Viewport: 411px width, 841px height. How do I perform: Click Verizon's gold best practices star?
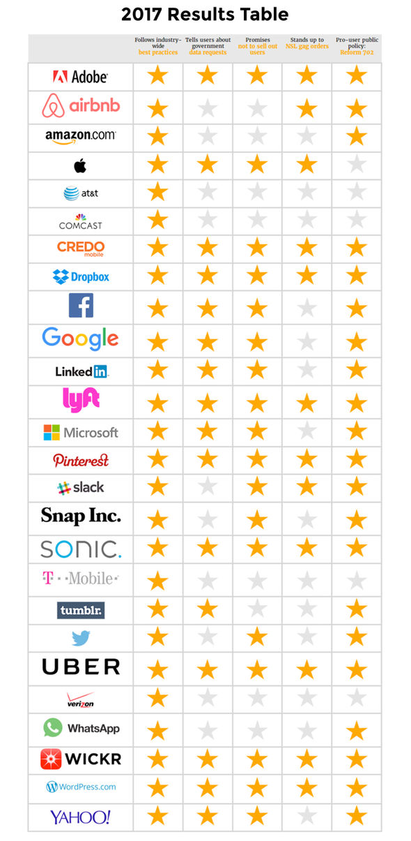click(x=158, y=697)
